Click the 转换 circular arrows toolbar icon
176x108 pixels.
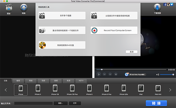(24, 8)
